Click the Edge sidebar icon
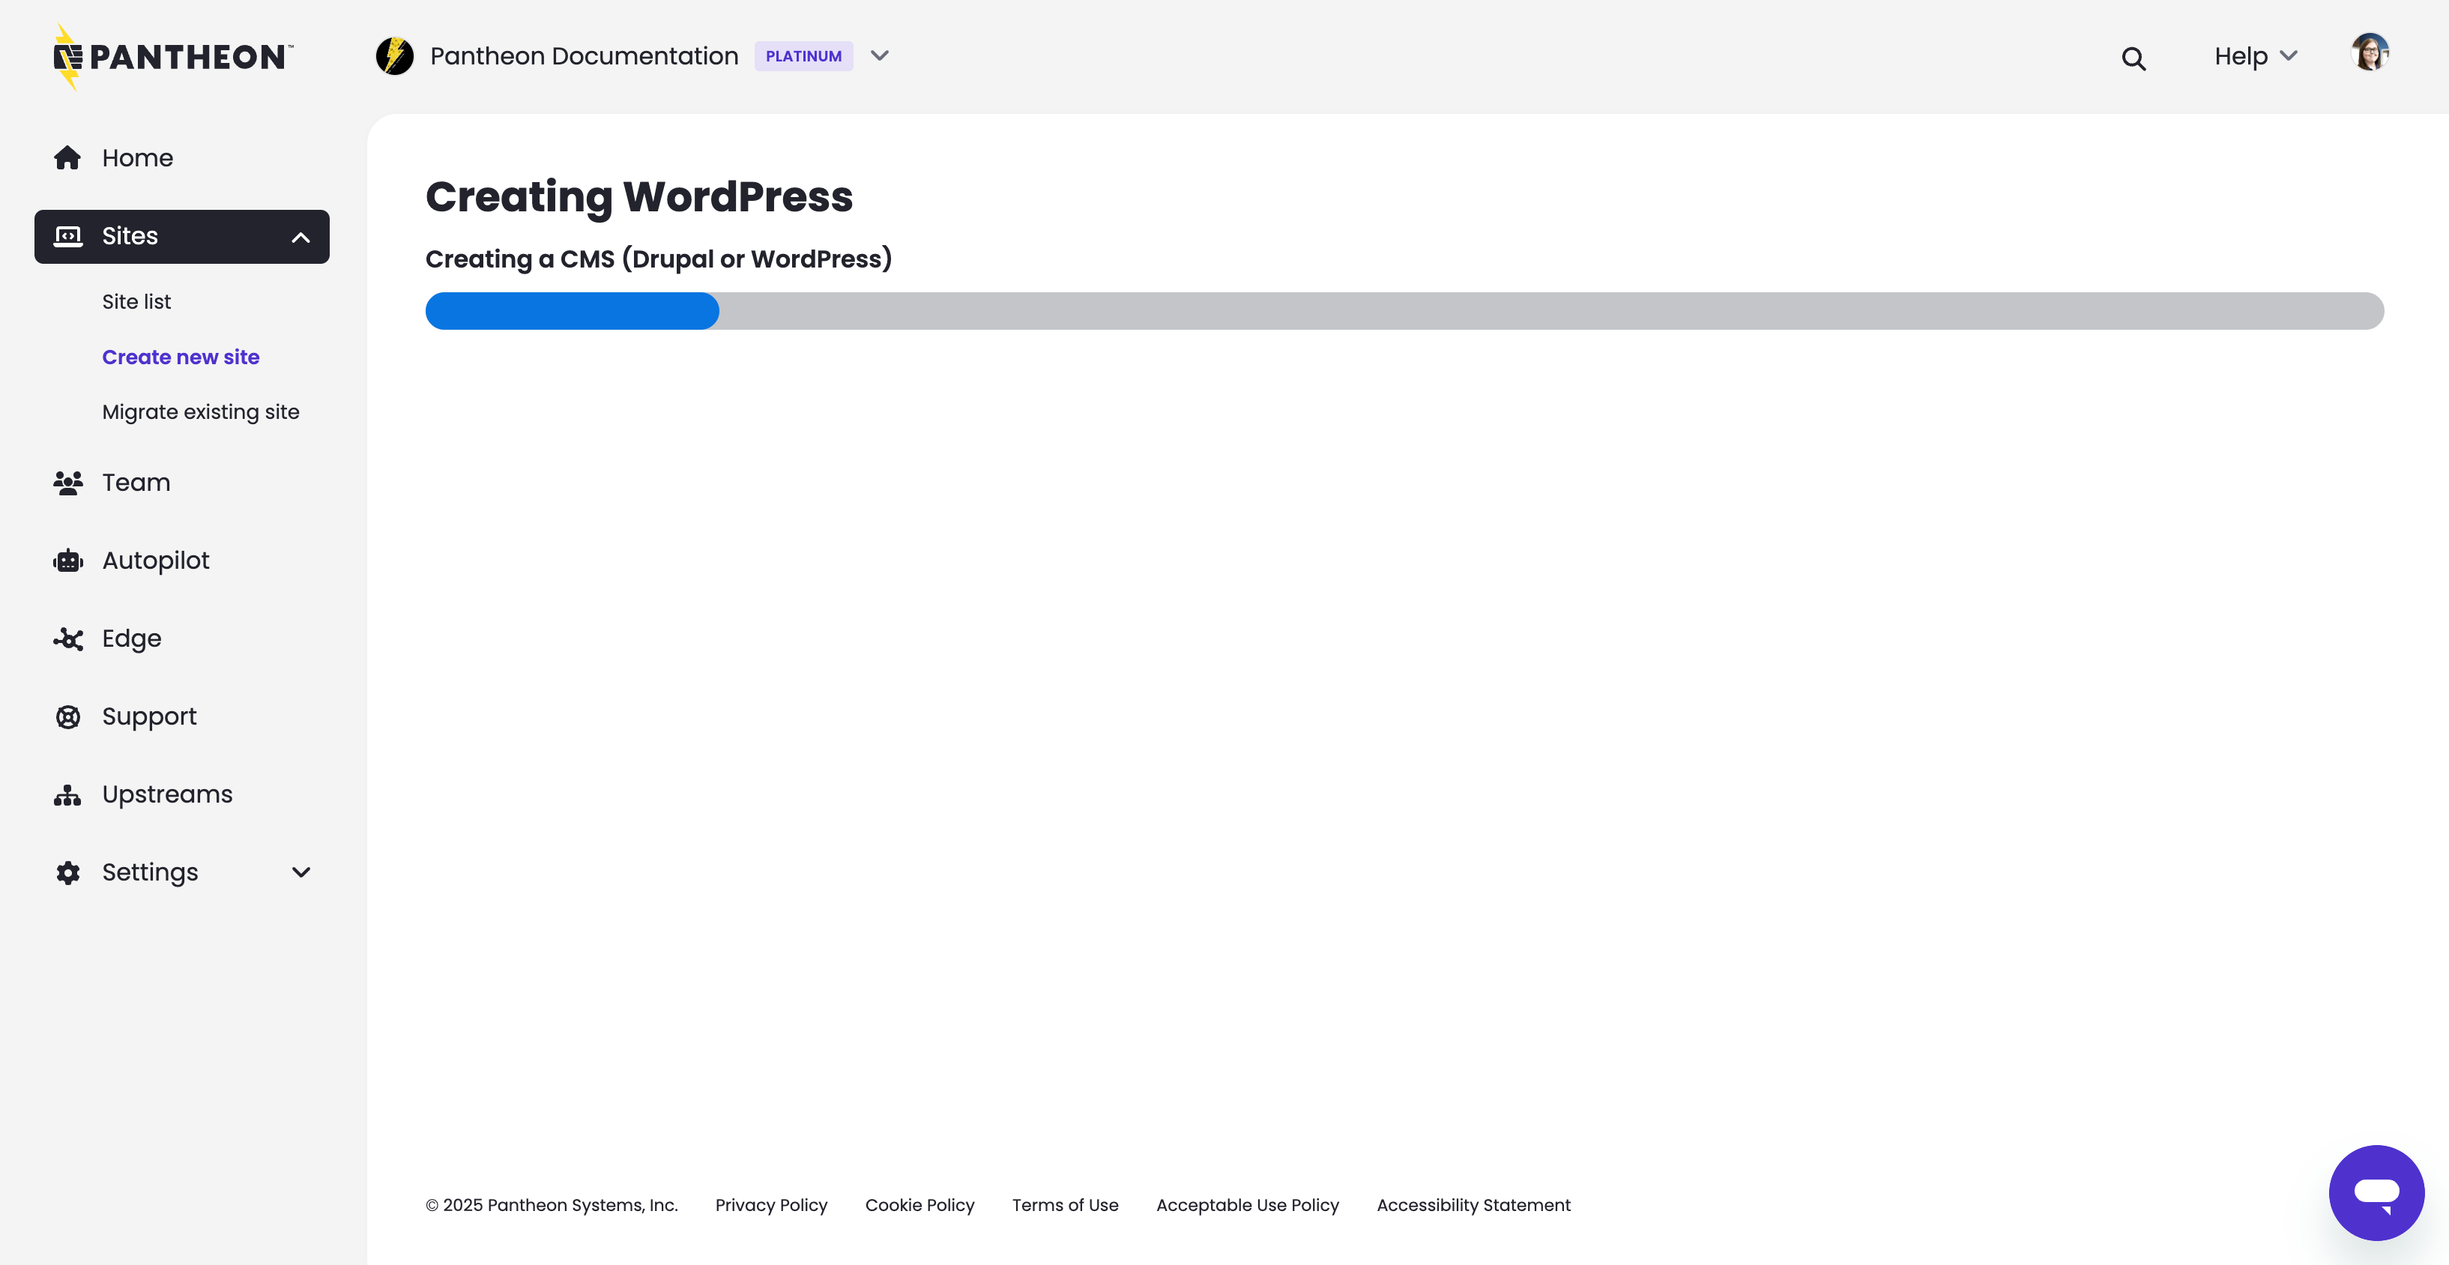The height and width of the screenshot is (1265, 2449). 67,638
